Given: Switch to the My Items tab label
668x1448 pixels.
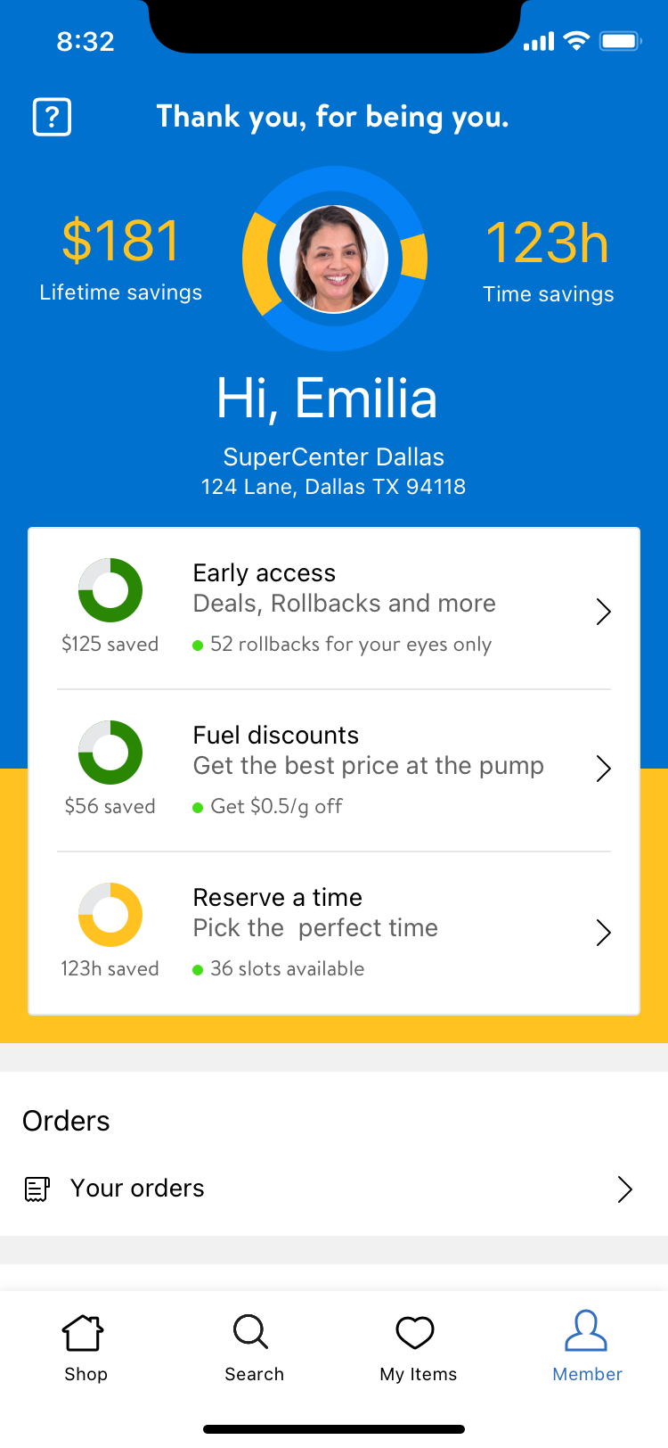Looking at the screenshot, I should pos(419,1374).
